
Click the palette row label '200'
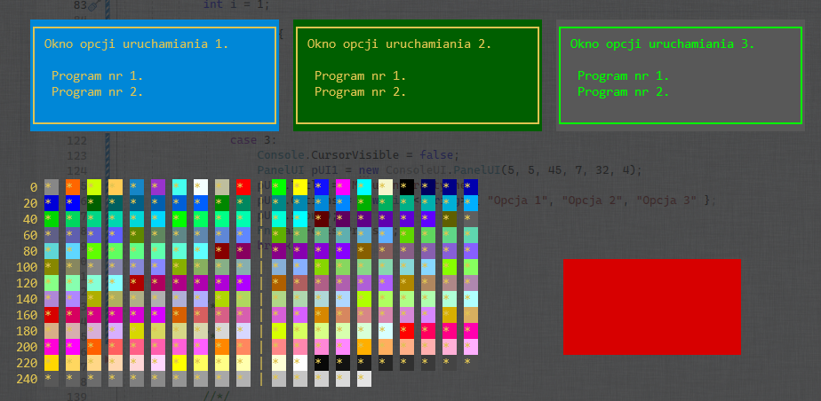[27, 347]
